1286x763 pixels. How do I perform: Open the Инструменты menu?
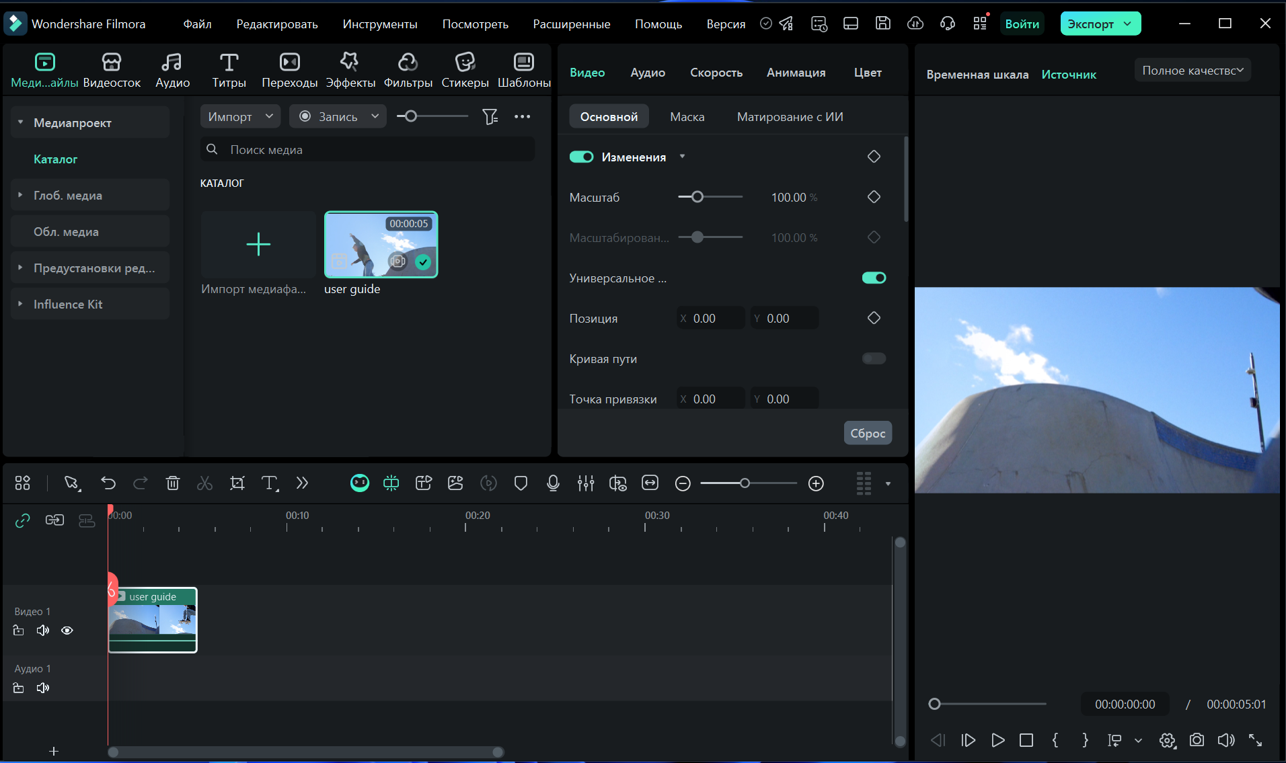(379, 24)
